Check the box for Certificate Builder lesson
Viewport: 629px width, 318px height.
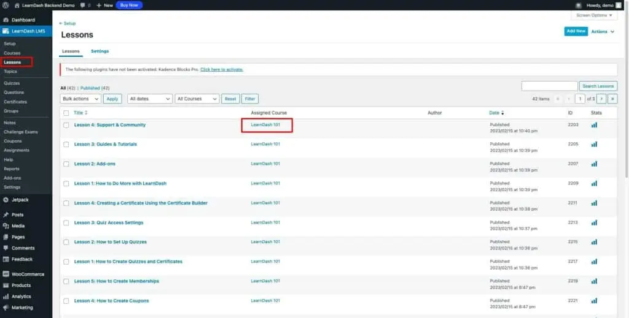pos(66,203)
